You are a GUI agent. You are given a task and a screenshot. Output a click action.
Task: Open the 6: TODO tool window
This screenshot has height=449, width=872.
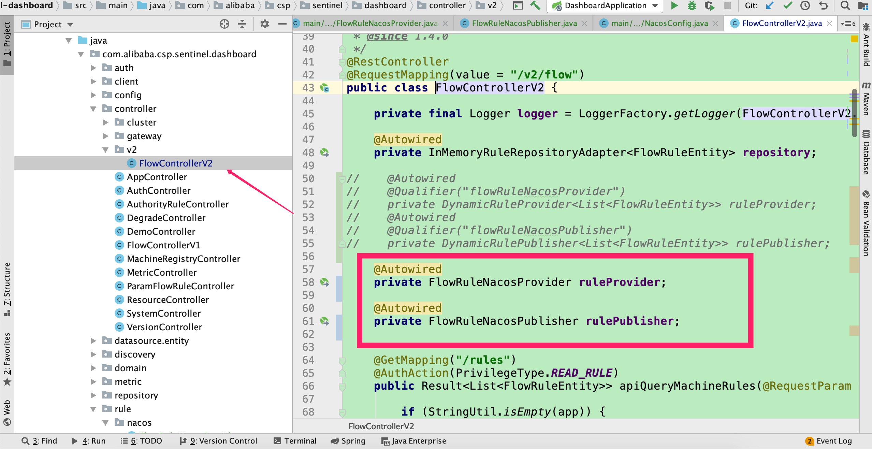click(x=141, y=441)
